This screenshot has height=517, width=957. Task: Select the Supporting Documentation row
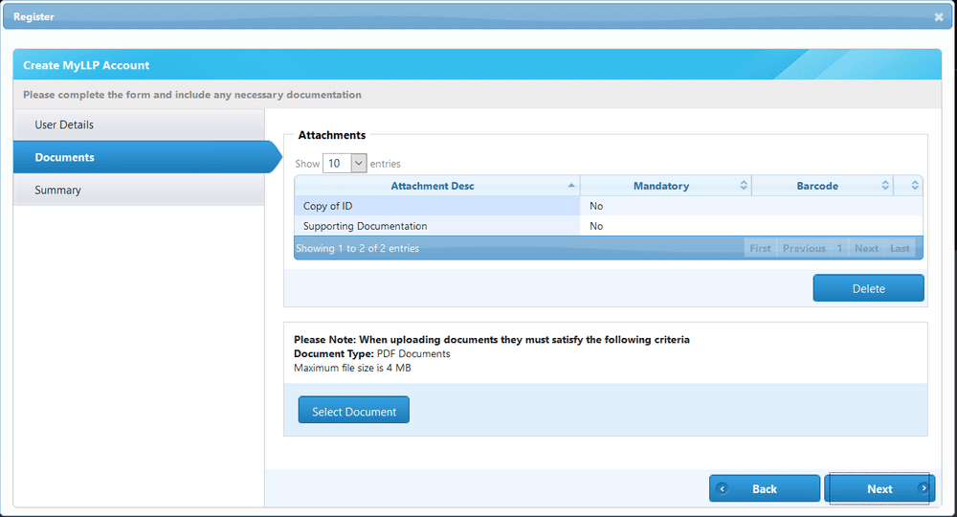pos(609,226)
